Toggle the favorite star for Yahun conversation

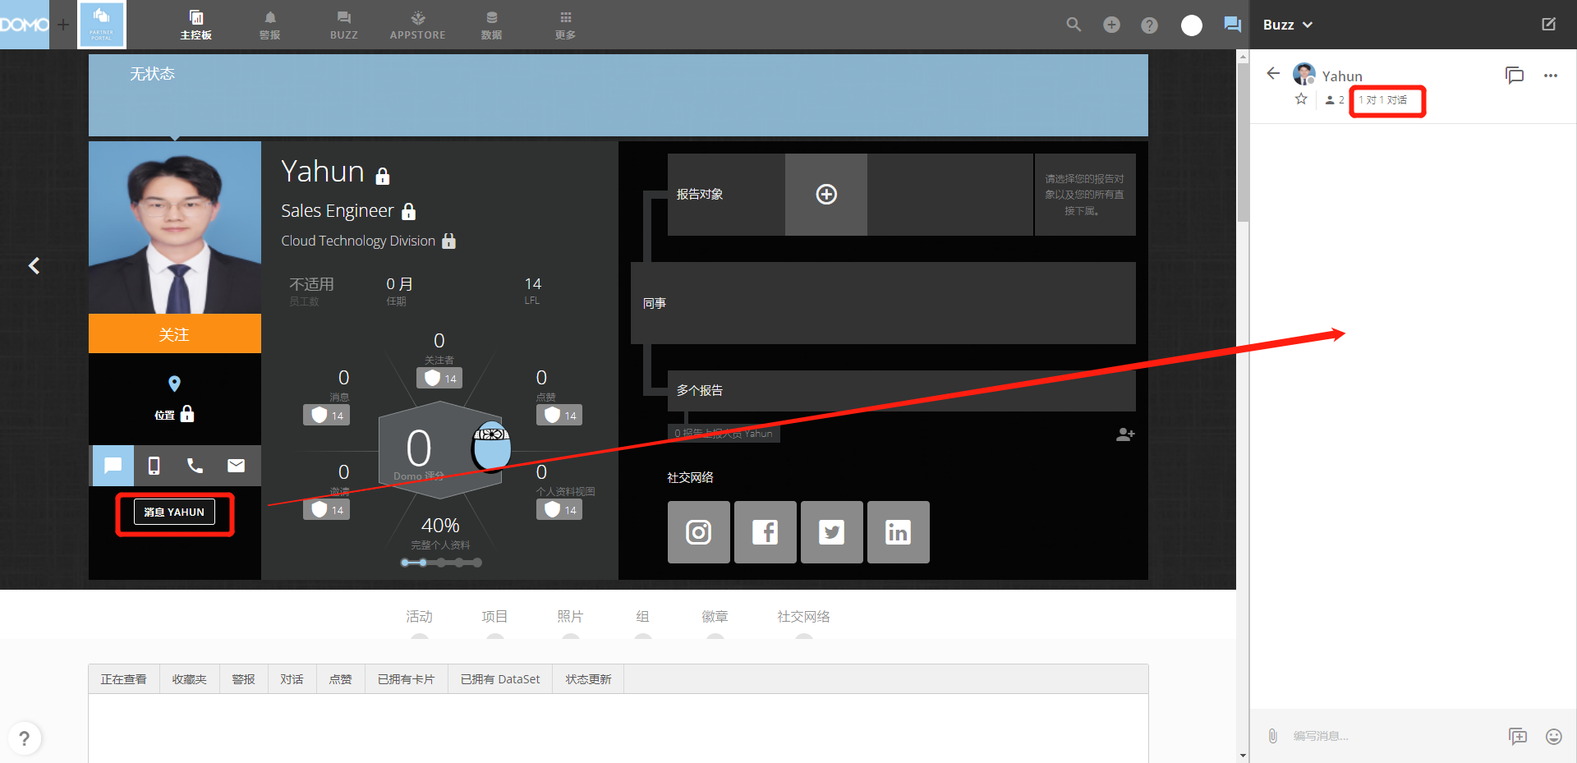pos(1301,99)
